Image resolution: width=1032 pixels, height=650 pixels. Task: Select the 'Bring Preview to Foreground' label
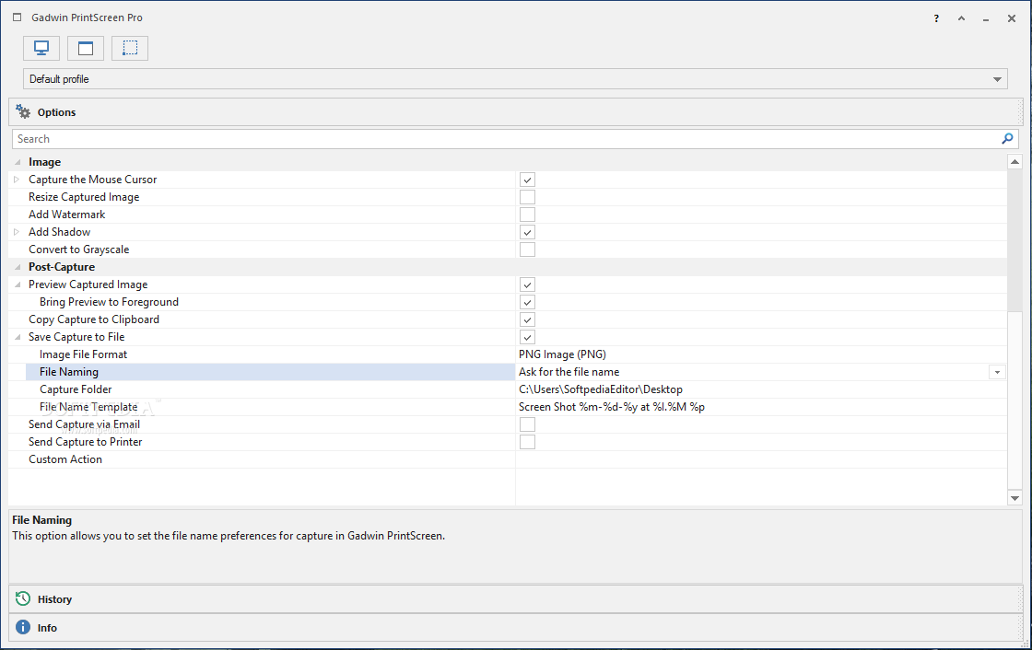109,302
